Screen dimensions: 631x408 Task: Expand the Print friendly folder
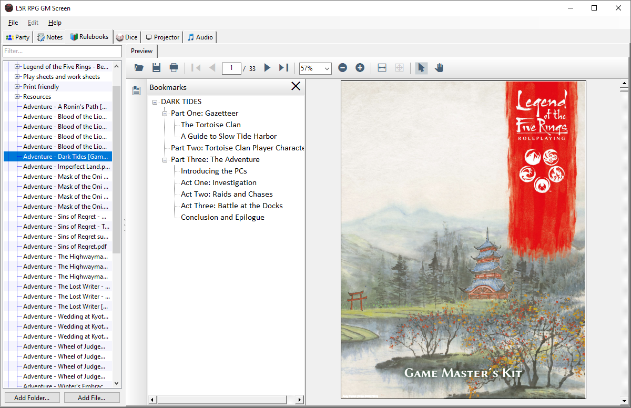click(17, 87)
